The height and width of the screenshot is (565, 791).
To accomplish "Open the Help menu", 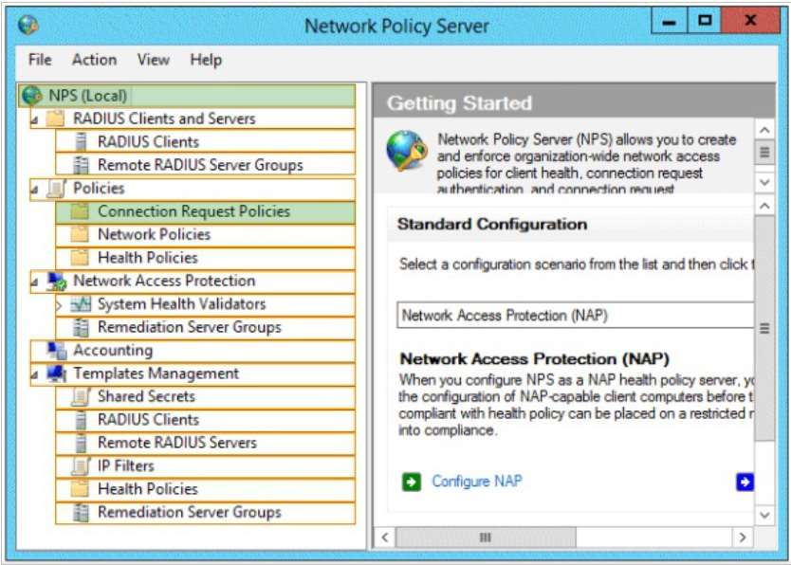I will (206, 60).
